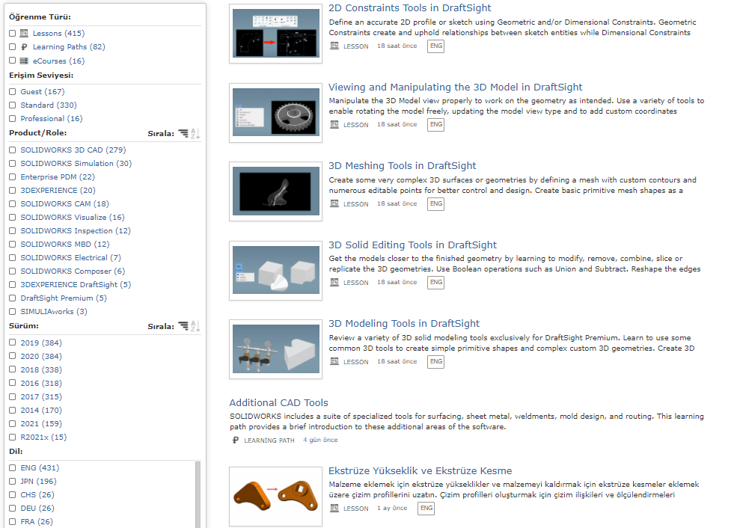Sort Sürüm filters alphabetically A-Z
This screenshot has width=737, height=528.
[195, 327]
